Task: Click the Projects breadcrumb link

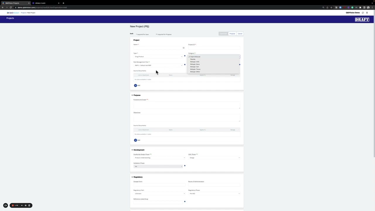Action: click(x=23, y=13)
